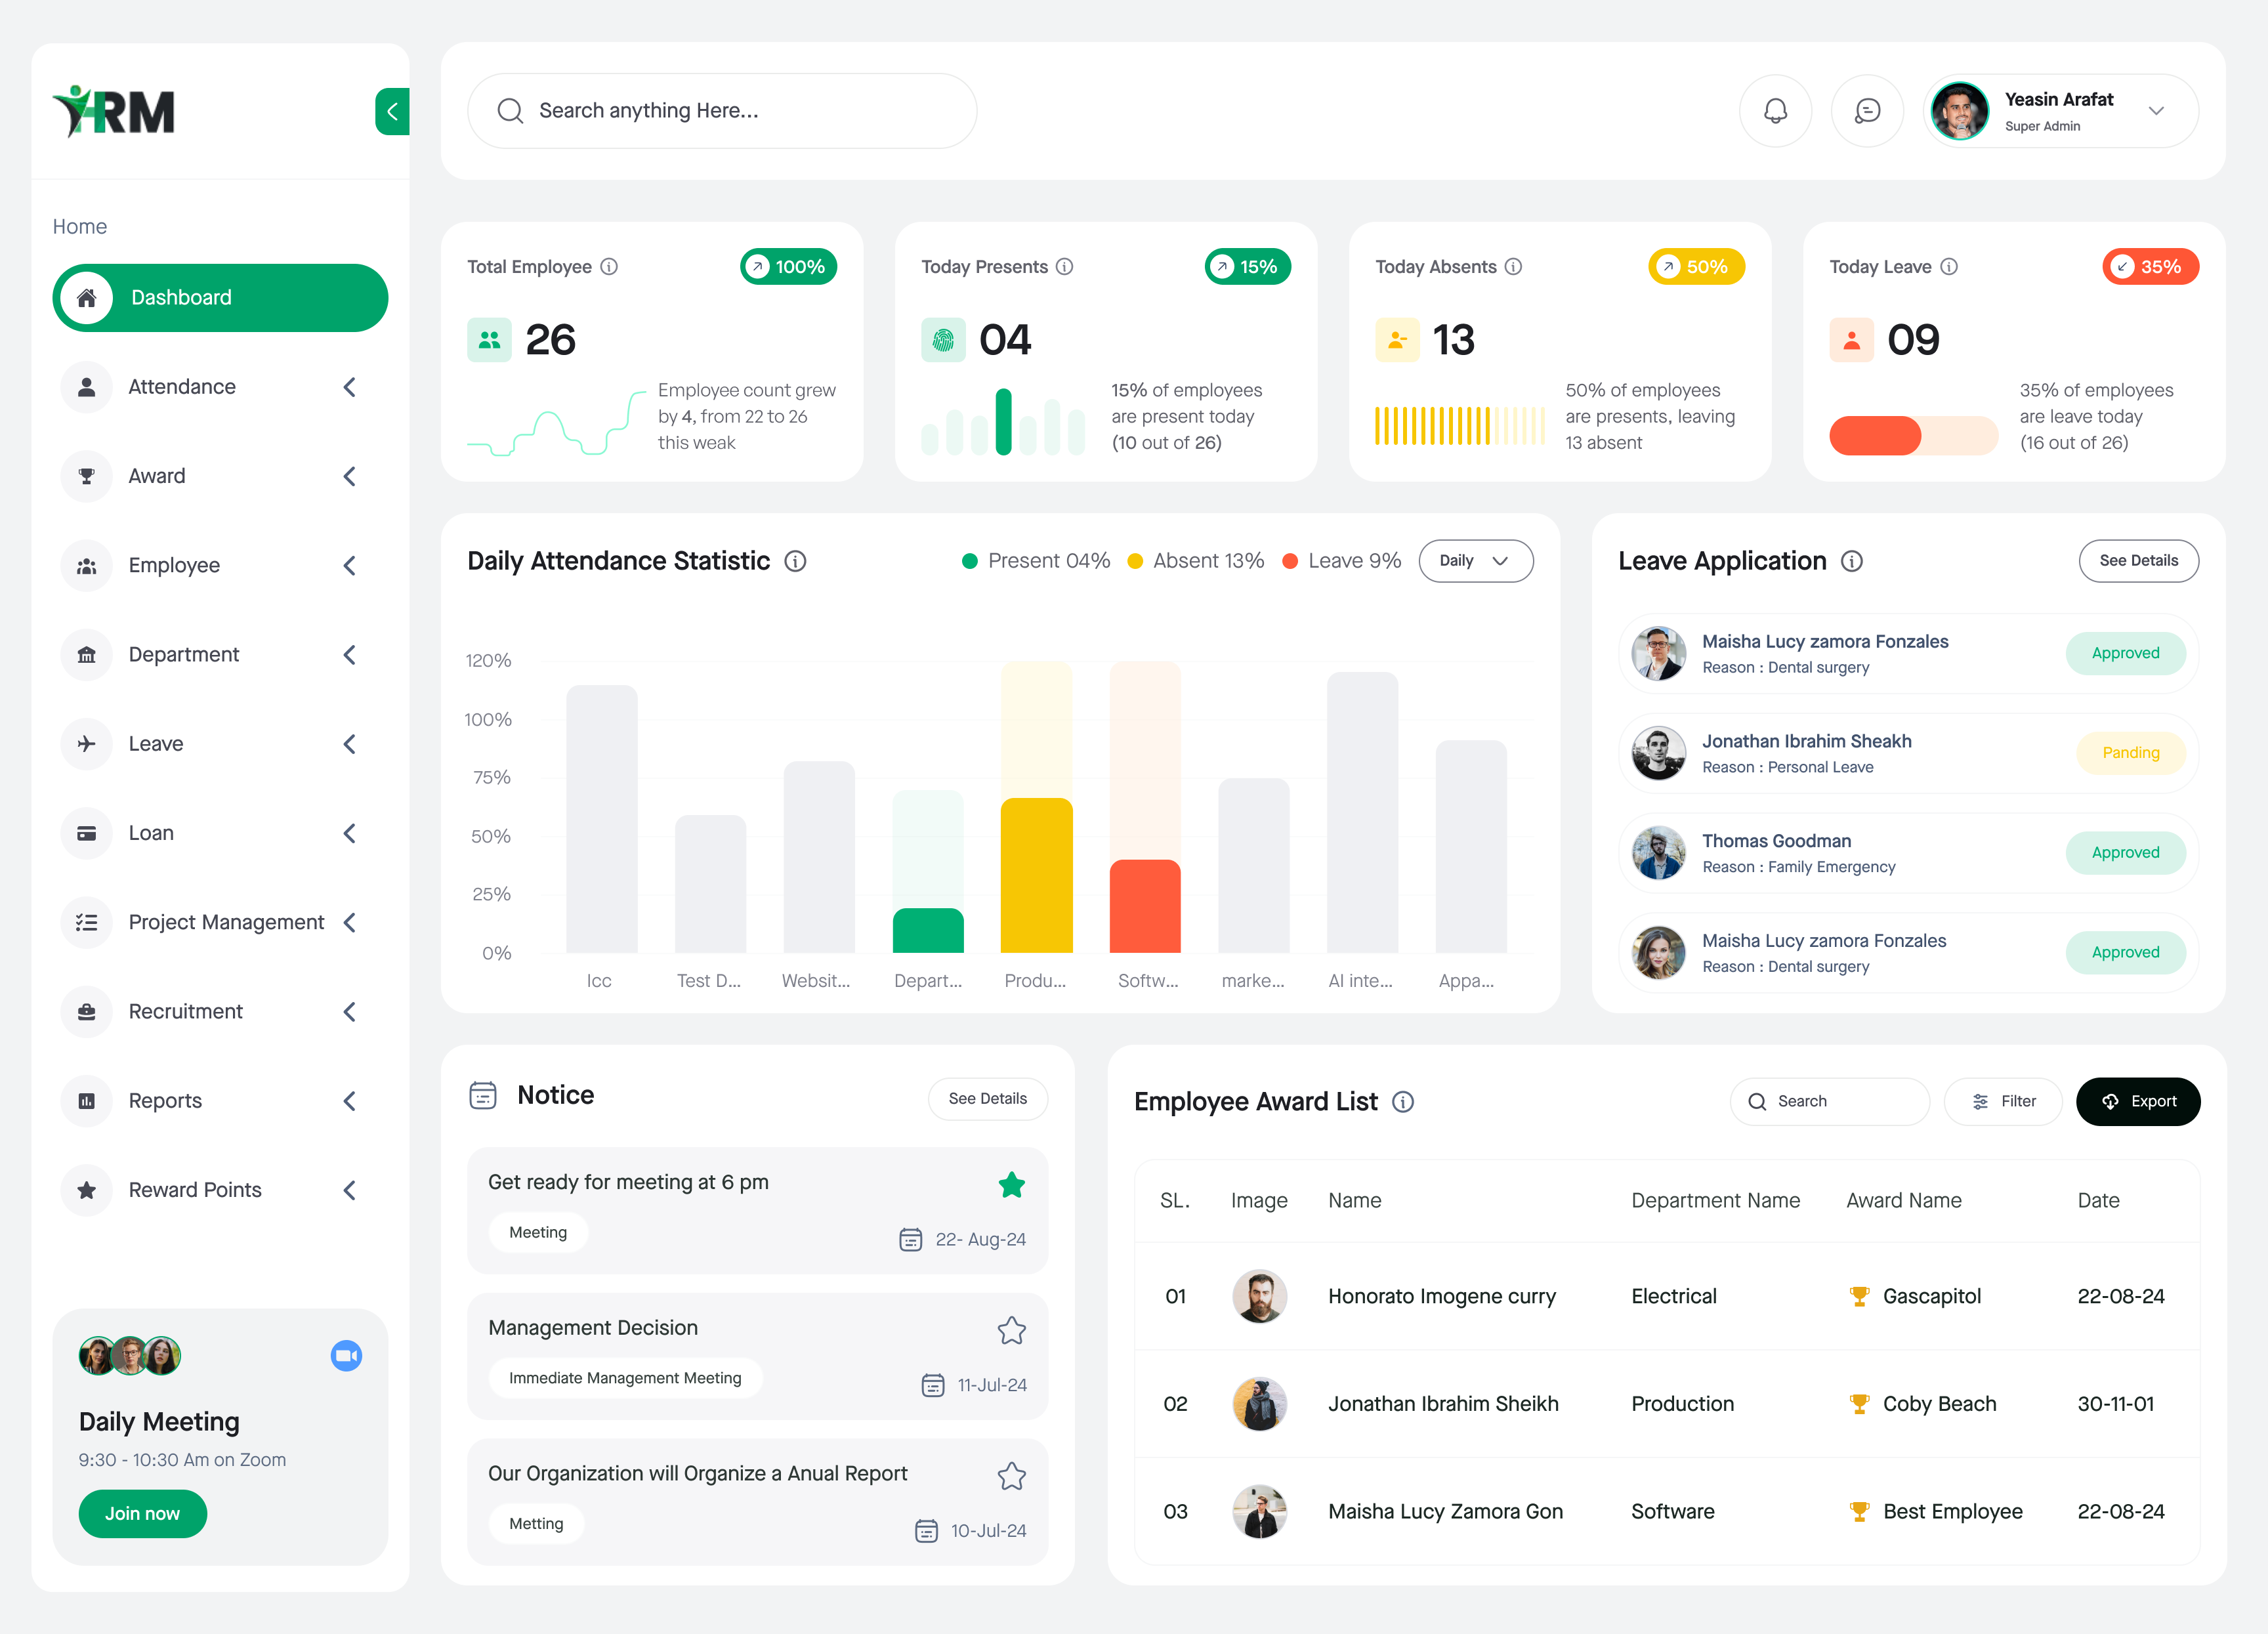Unstar the meeting at 6 pm notice
The width and height of the screenshot is (2268, 1634).
tap(1012, 1184)
